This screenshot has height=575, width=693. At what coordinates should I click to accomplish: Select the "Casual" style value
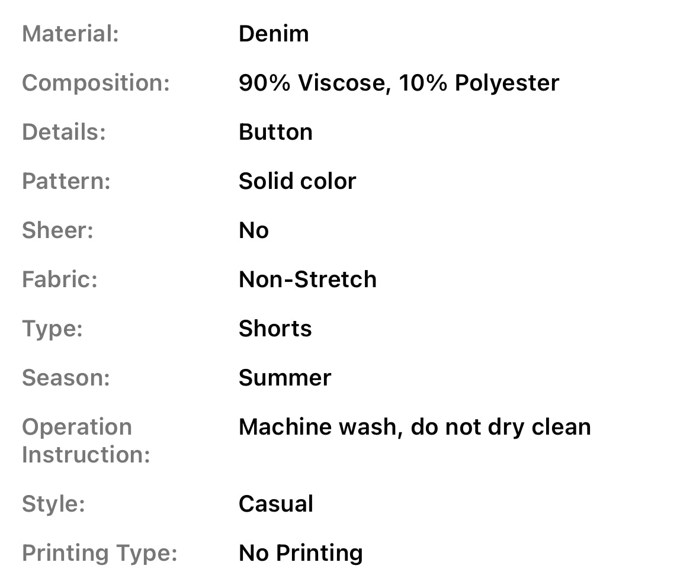[x=276, y=504]
